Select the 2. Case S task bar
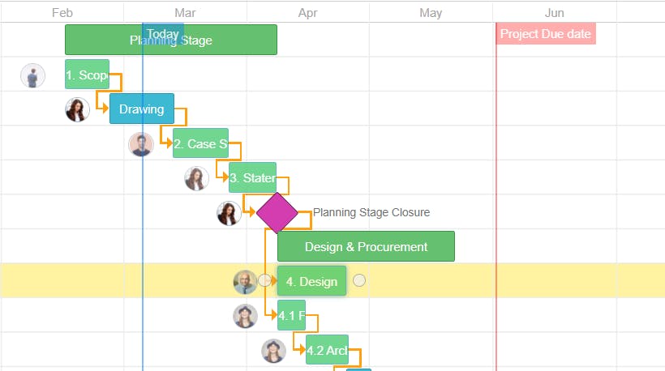Image resolution: width=665 pixels, height=371 pixels. (200, 144)
